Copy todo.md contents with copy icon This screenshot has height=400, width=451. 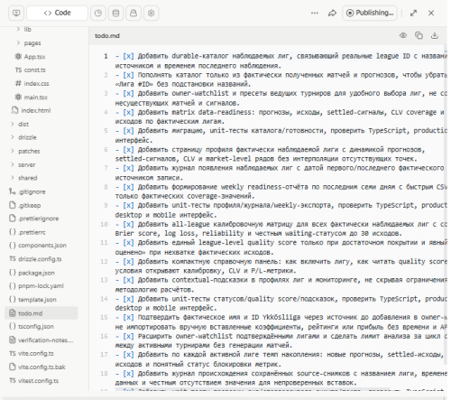419,35
